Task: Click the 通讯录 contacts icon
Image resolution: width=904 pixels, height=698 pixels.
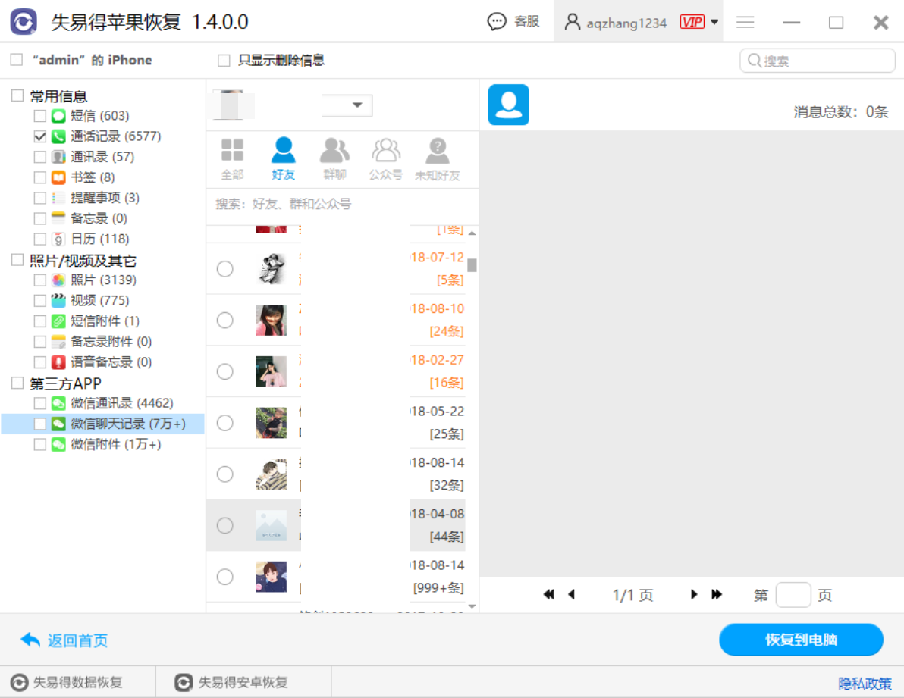Action: click(58, 157)
